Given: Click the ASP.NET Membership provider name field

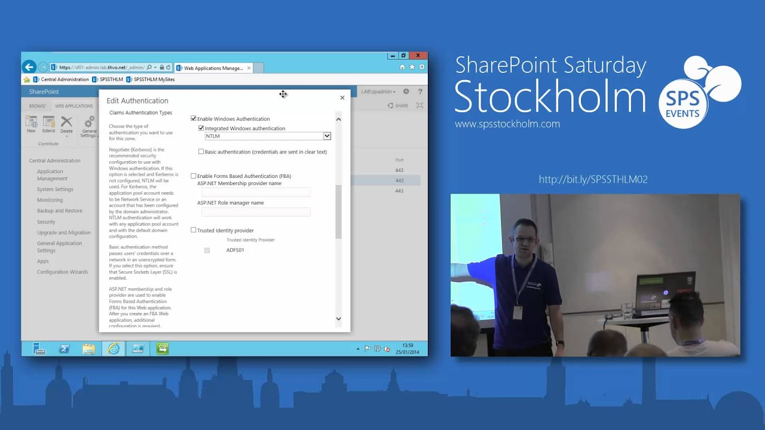Looking at the screenshot, I should point(256,192).
